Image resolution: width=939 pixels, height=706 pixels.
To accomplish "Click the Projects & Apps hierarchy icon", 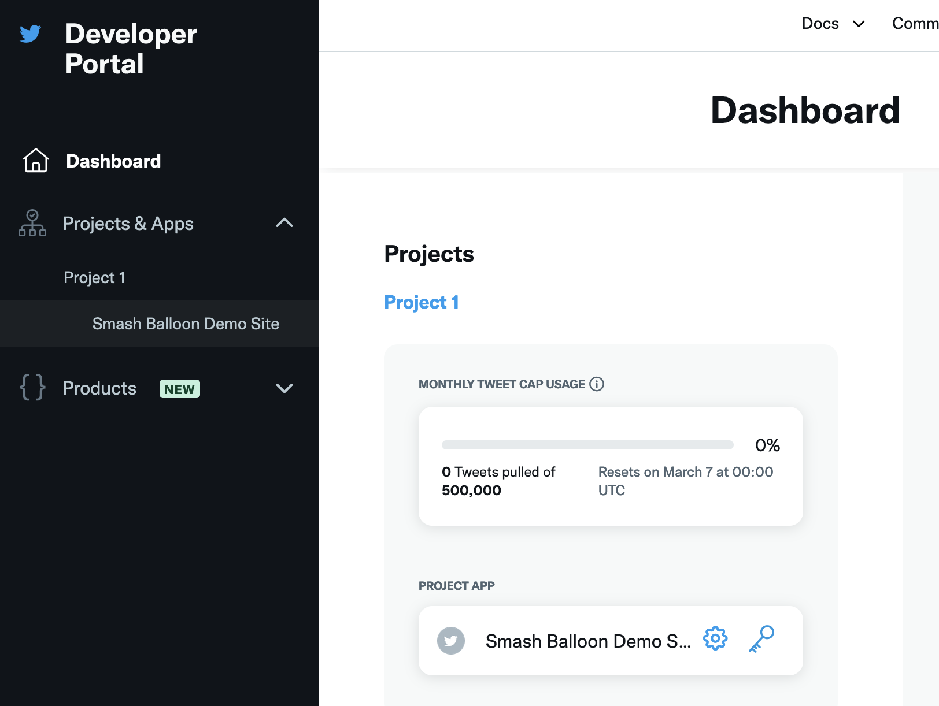I will tap(32, 224).
